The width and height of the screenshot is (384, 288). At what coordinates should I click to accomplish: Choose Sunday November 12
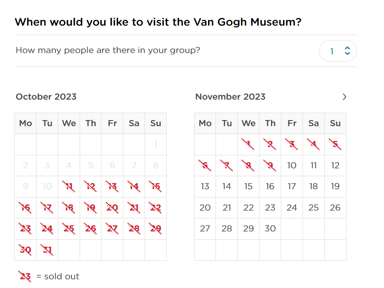(335, 165)
